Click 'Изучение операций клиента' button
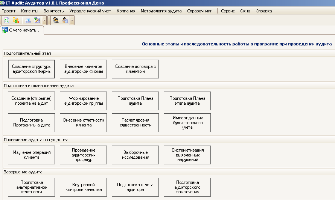The width and height of the screenshot is (335, 200). pyautogui.click(x=31, y=155)
